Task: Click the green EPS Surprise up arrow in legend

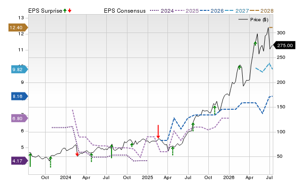Action: [65, 10]
